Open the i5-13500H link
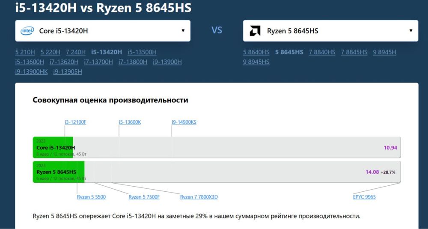This screenshot has width=428, height=229. 142,52
